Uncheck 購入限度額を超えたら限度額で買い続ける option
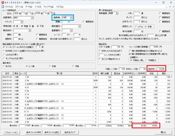 coord(130,54)
